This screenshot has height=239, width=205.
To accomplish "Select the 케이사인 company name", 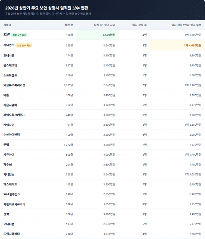I will point(9,125).
